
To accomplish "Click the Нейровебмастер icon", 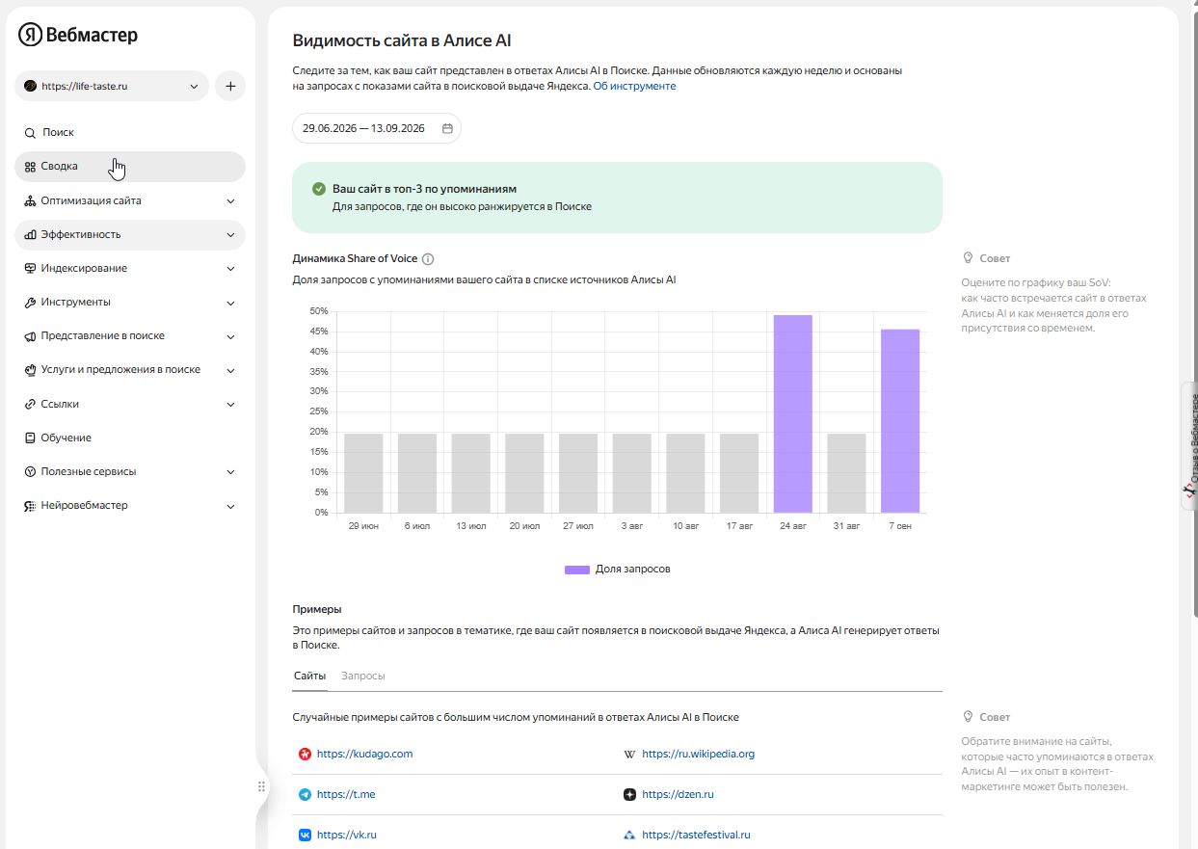I will pos(30,506).
